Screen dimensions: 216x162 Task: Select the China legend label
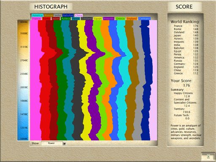(x=78, y=15)
